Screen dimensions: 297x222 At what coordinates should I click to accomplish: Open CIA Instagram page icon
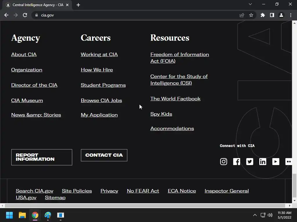coord(224,162)
